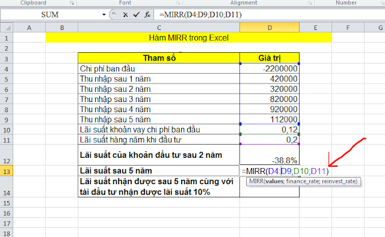
Task: Select column D header
Action: [x=269, y=28]
